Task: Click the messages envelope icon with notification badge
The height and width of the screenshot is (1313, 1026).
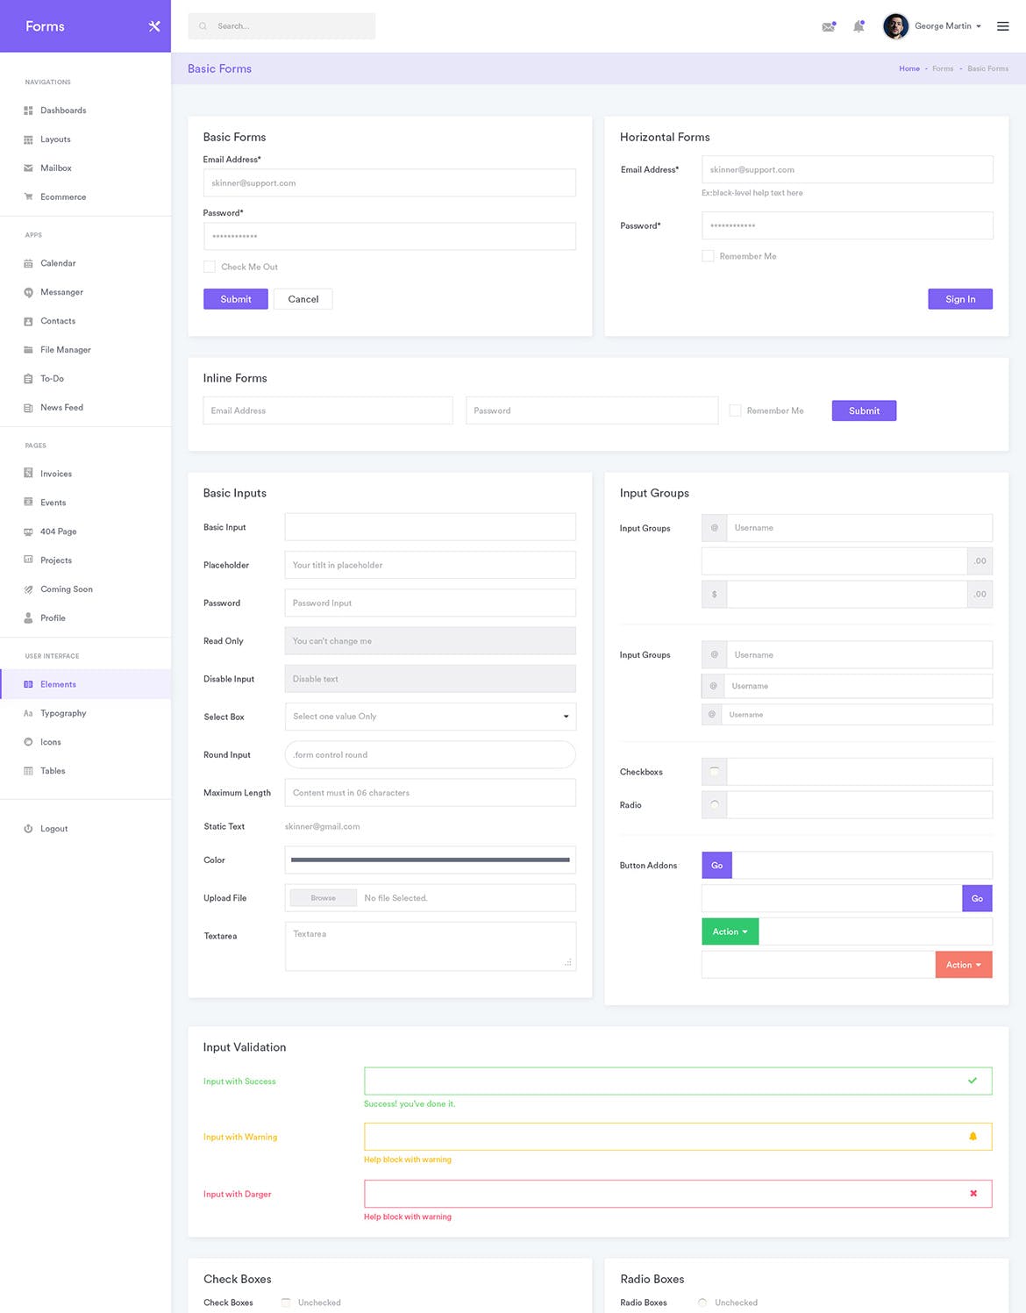Action: pos(828,26)
